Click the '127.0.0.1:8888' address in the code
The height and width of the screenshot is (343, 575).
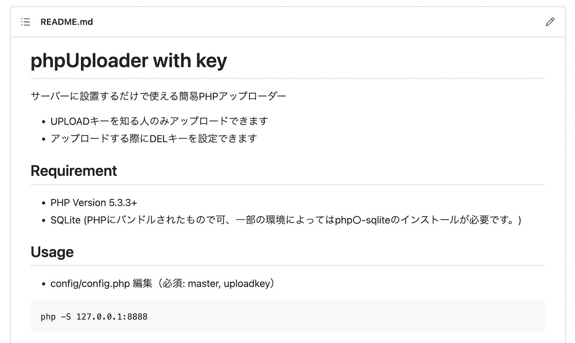pos(112,317)
